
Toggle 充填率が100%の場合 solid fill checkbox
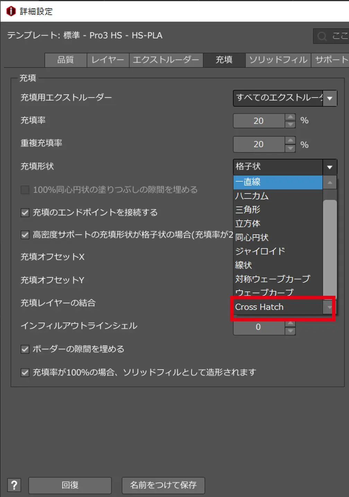click(x=25, y=373)
